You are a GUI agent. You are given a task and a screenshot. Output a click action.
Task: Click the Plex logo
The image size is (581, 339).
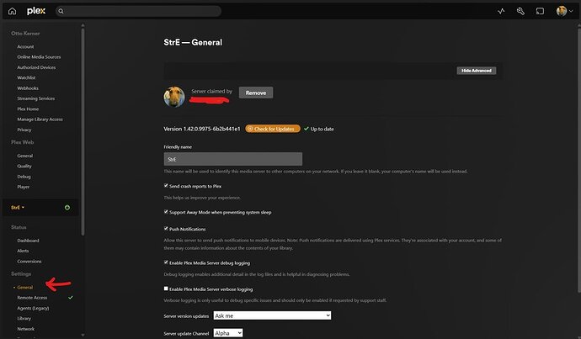point(36,11)
